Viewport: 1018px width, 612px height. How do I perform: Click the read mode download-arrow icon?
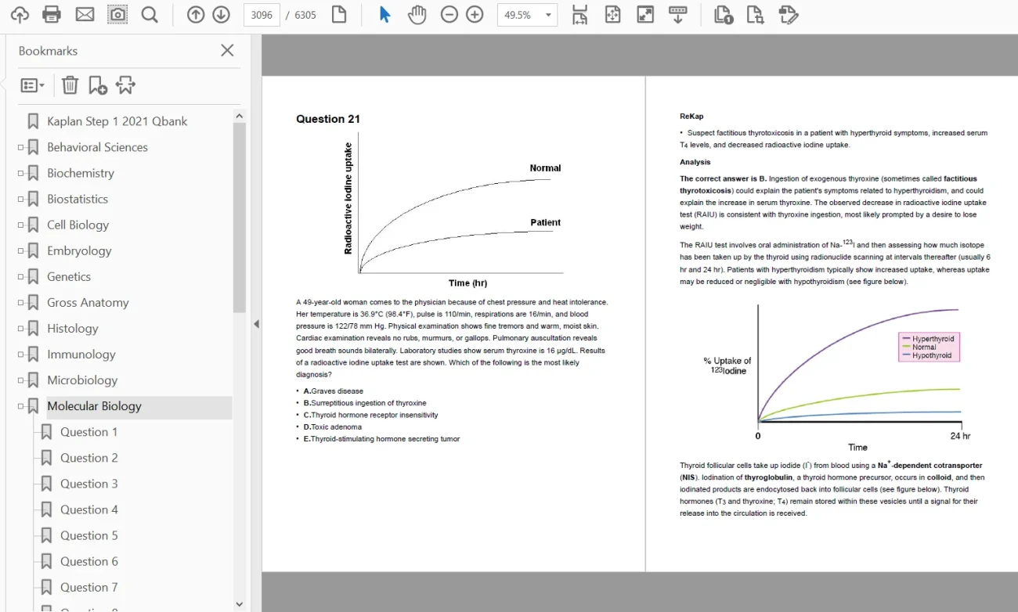(x=678, y=14)
